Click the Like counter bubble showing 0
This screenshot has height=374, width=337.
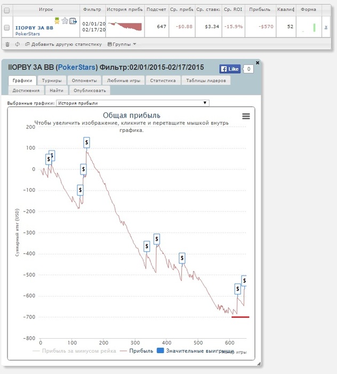[x=248, y=69]
